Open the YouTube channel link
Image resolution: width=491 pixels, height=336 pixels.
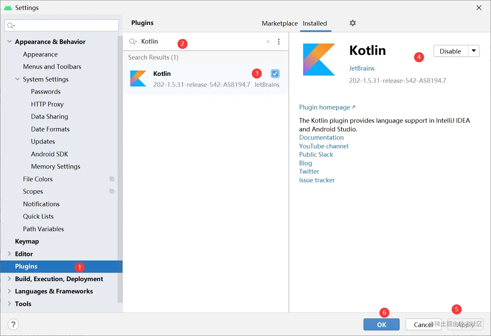pos(324,146)
